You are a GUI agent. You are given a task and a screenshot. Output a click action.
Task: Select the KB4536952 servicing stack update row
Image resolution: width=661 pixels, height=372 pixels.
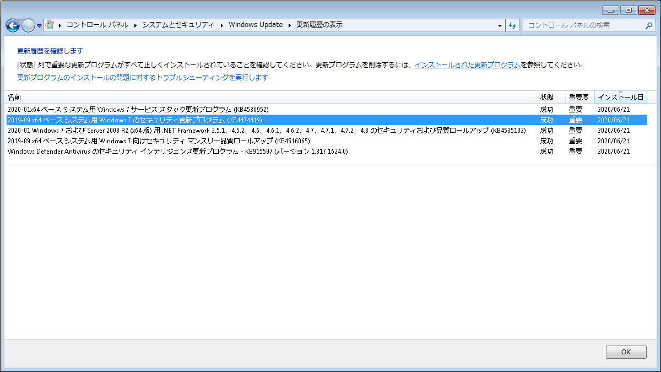[220, 109]
